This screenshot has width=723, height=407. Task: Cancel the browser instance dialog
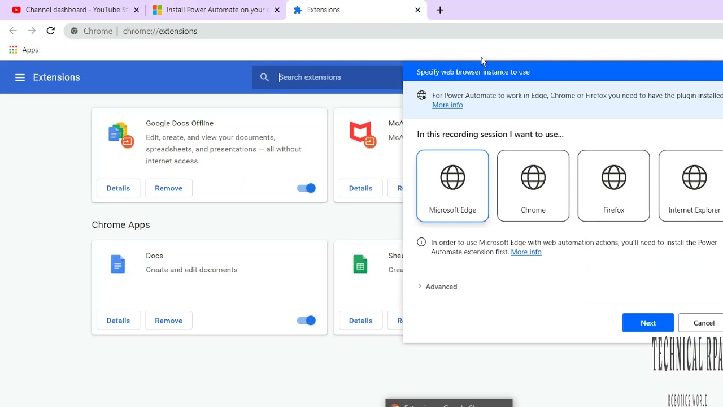click(x=701, y=323)
